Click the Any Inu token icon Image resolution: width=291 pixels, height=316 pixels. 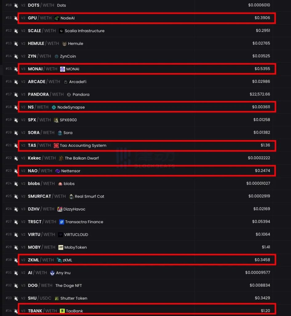coord(52,273)
